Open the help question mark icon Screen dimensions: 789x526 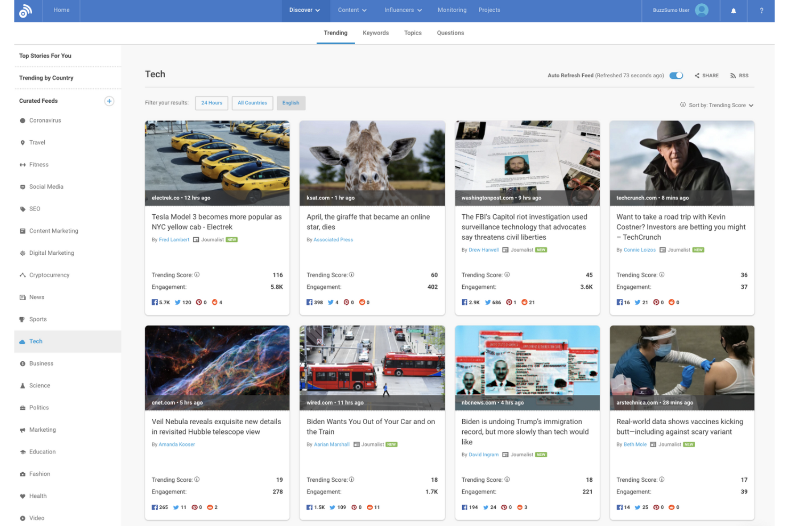pos(761,11)
